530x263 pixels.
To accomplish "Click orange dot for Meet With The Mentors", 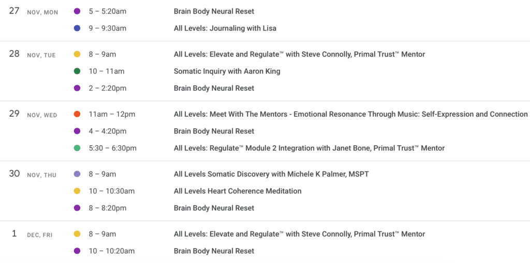I will (77, 114).
